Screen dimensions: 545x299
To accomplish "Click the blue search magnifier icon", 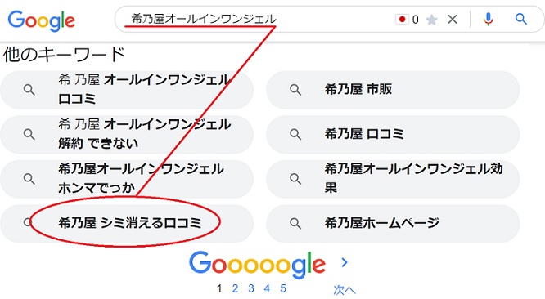I will 520,19.
